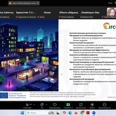Viewport: 116px width, 116px height.
Task: Expand the Чат options arrow
Action: click(x=46, y=105)
